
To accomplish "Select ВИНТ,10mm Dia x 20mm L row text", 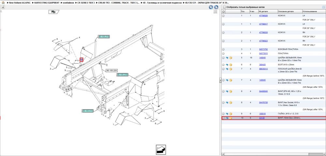I will [x=289, y=118].
